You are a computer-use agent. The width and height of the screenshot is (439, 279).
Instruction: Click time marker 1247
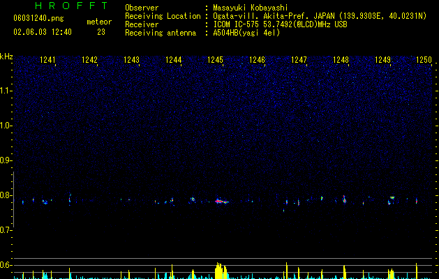299,60
